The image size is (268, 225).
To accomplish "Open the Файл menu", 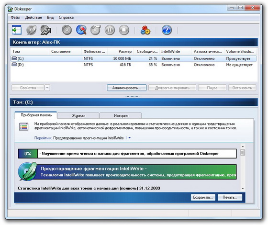I will point(15,17).
